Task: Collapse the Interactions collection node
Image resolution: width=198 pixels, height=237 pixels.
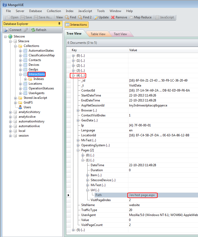Action: 20,74
